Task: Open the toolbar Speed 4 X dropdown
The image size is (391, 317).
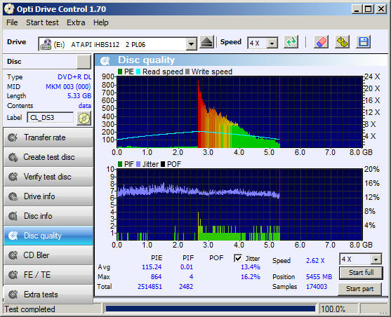Action: pos(272,43)
